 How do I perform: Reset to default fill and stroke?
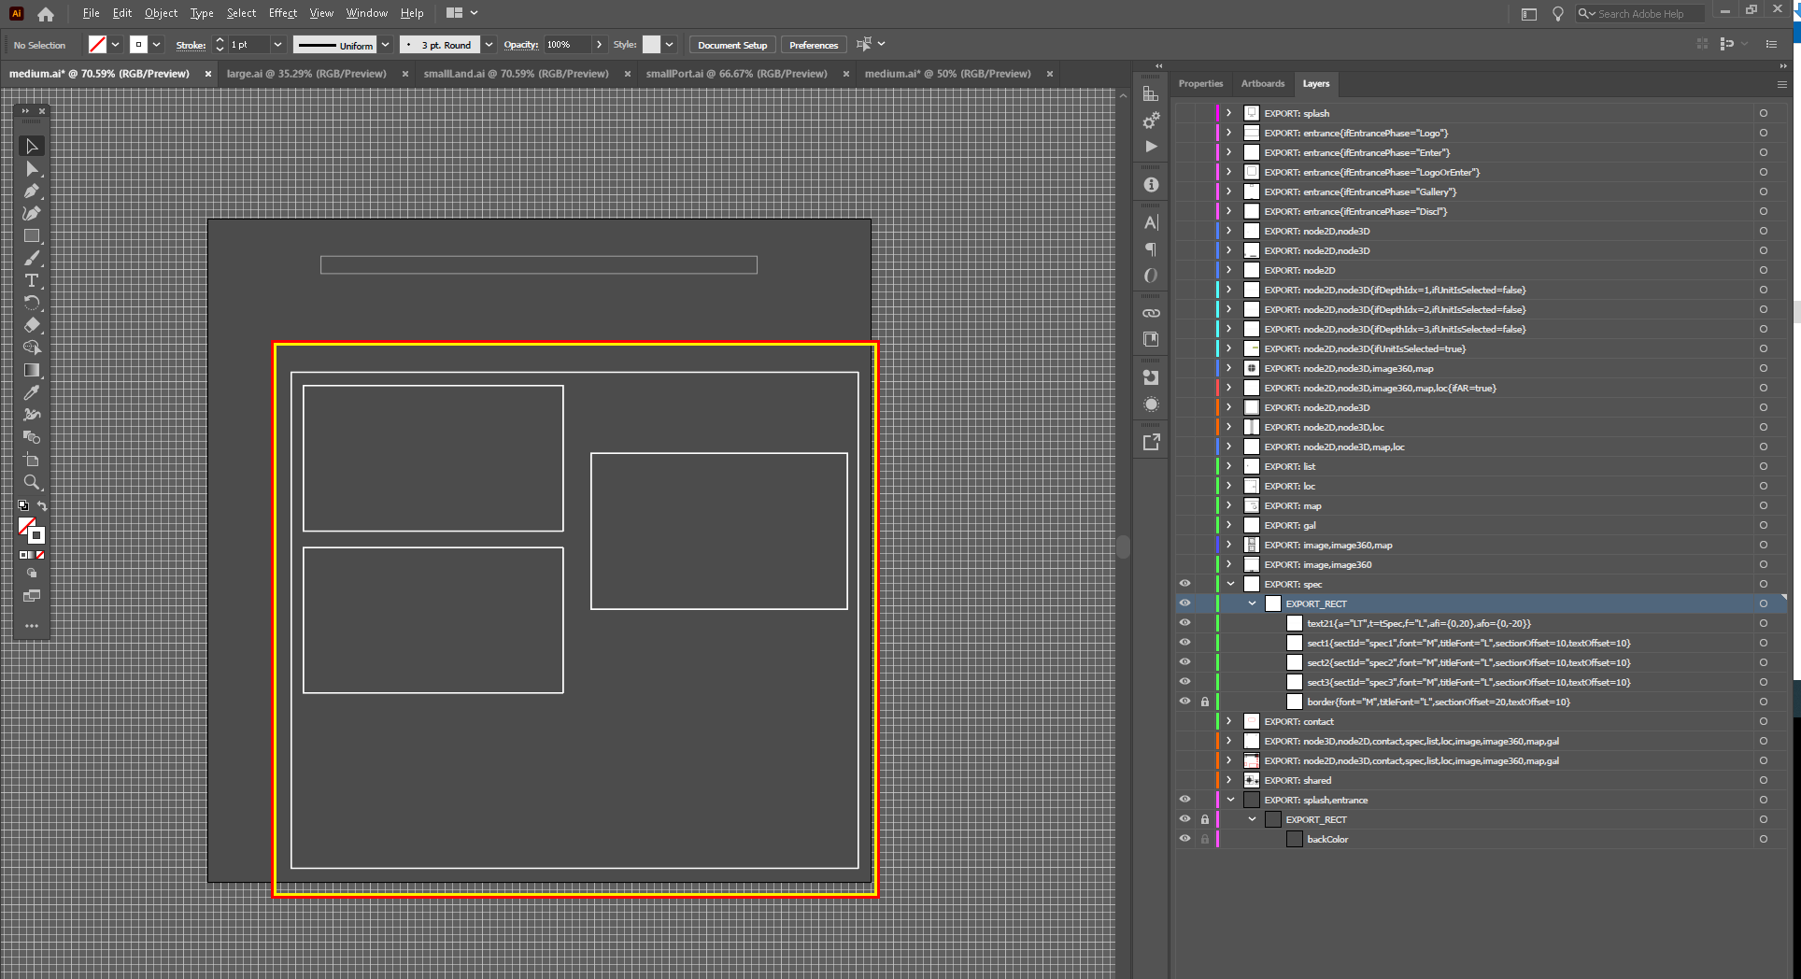23,505
